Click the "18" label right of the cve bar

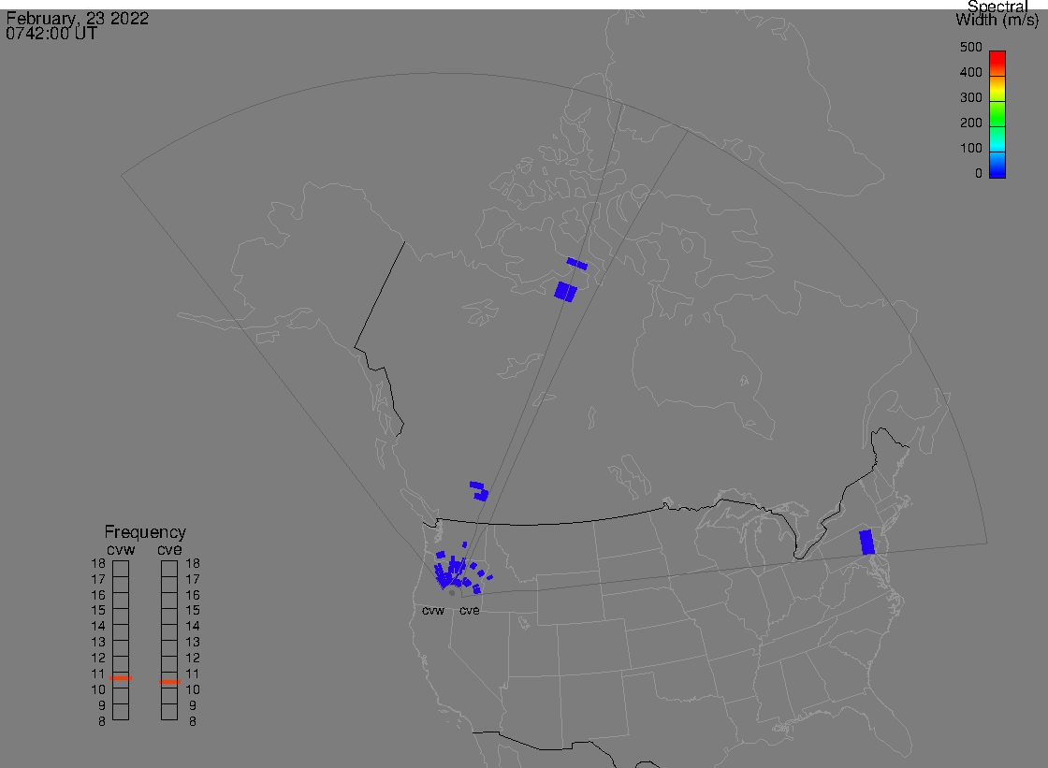(x=193, y=563)
